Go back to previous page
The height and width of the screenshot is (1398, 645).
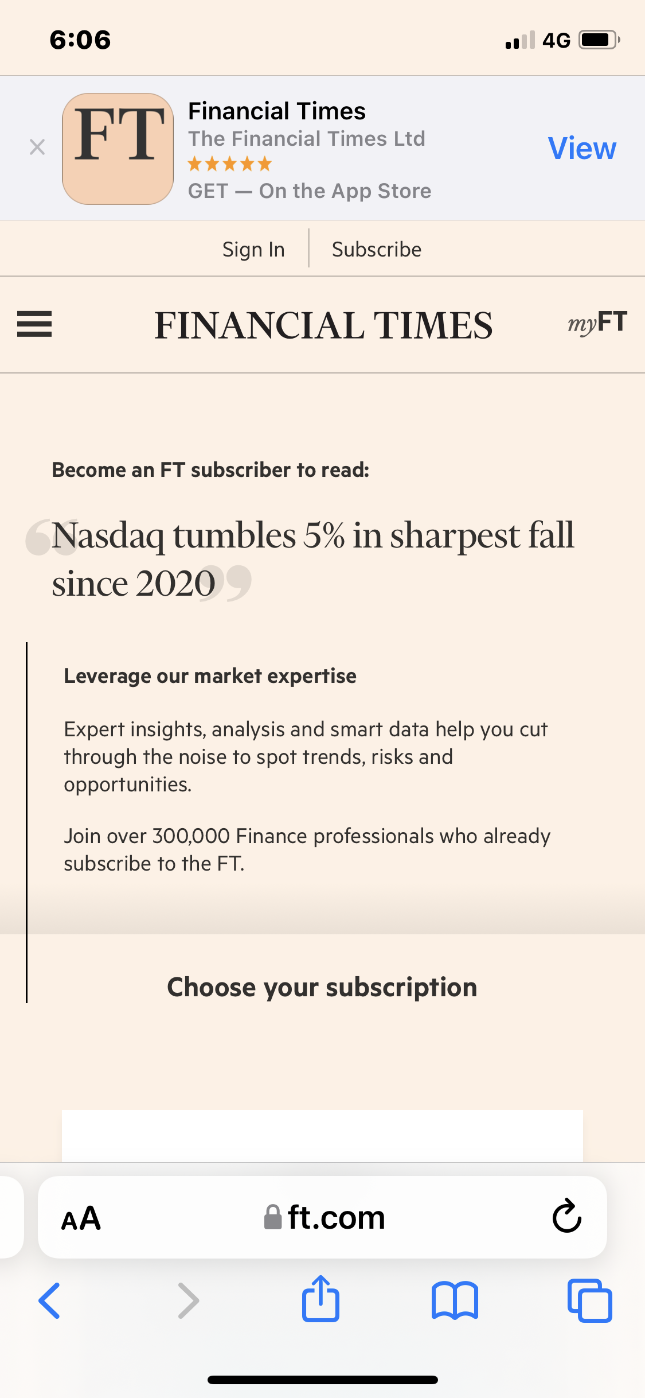50,1300
